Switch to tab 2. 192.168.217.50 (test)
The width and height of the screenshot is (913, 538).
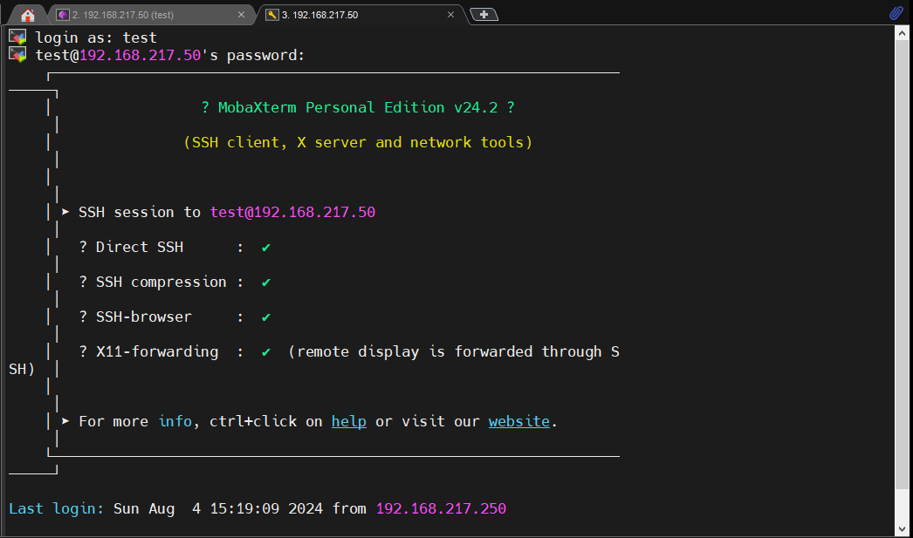click(151, 15)
